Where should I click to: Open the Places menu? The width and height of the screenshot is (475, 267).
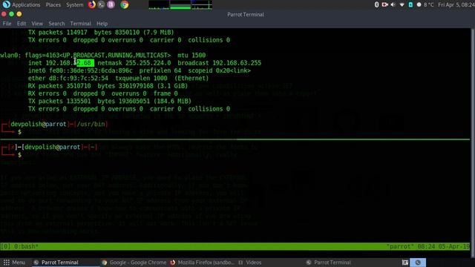point(53,5)
